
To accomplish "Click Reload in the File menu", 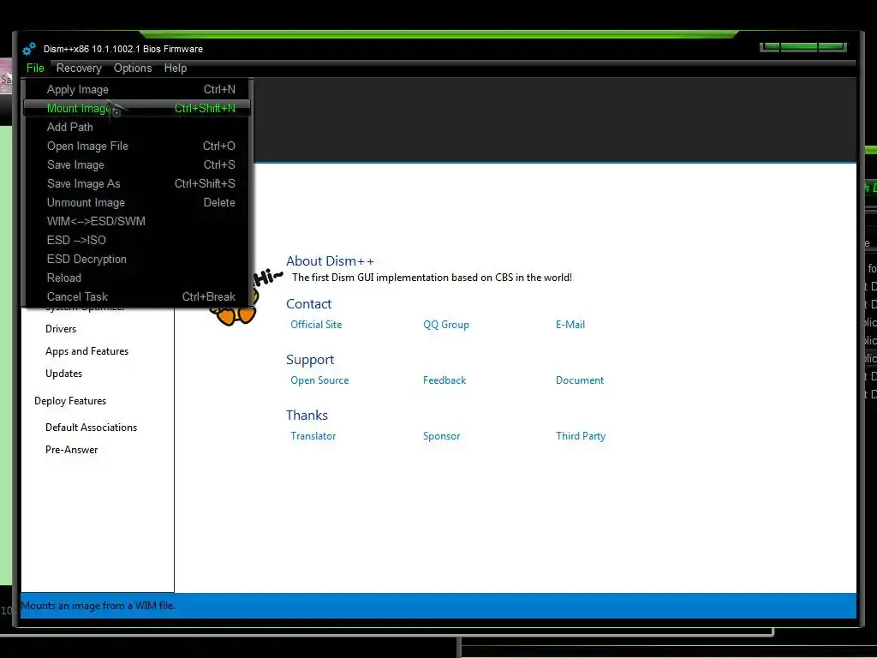I will pyautogui.click(x=137, y=278).
